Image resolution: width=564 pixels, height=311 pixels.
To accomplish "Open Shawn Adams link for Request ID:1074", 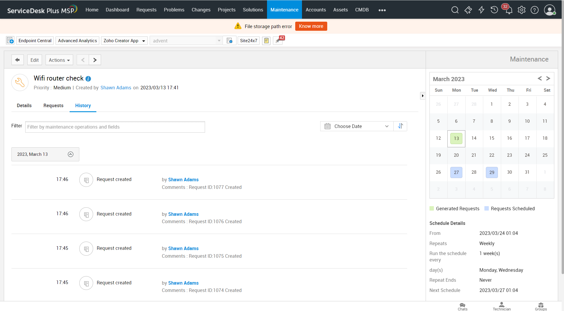I will coord(183,283).
